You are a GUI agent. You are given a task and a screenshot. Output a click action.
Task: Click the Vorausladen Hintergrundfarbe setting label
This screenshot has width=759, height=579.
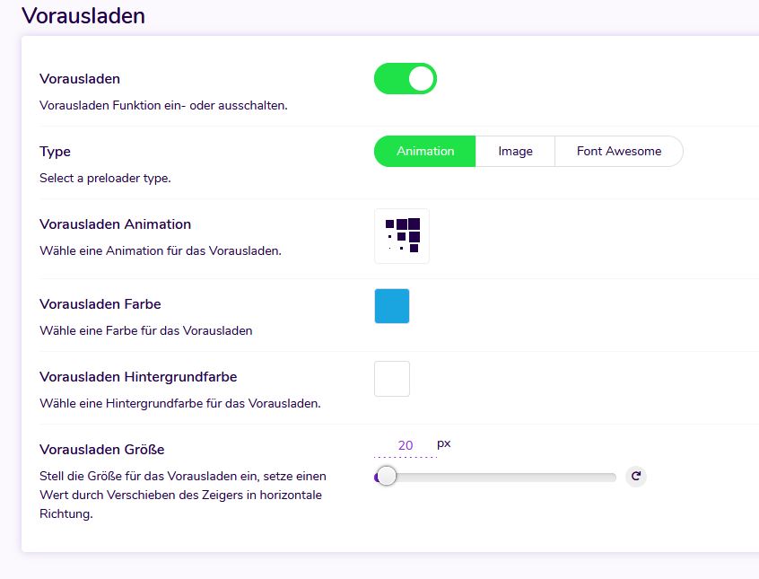[138, 377]
